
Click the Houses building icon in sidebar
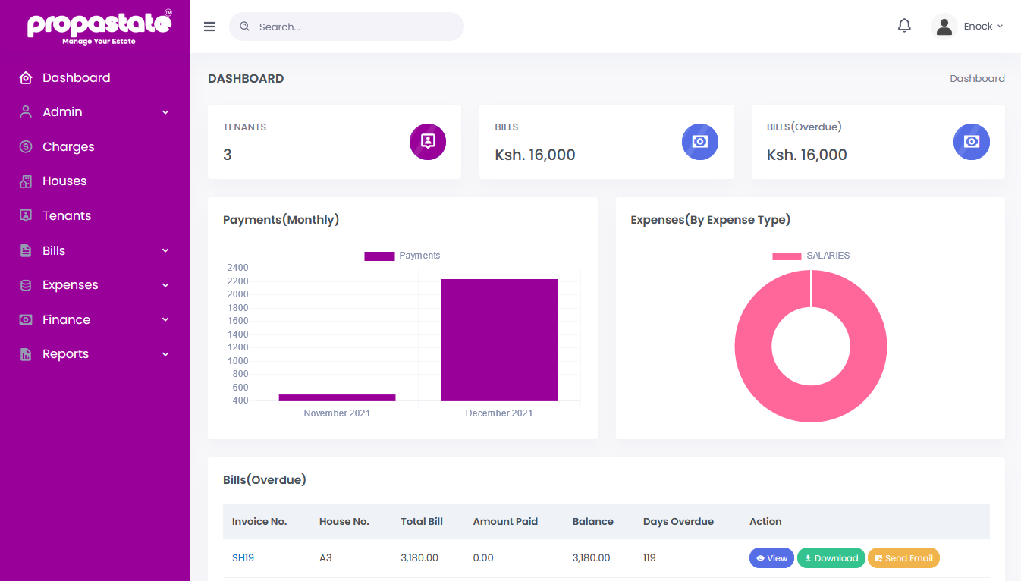[26, 181]
